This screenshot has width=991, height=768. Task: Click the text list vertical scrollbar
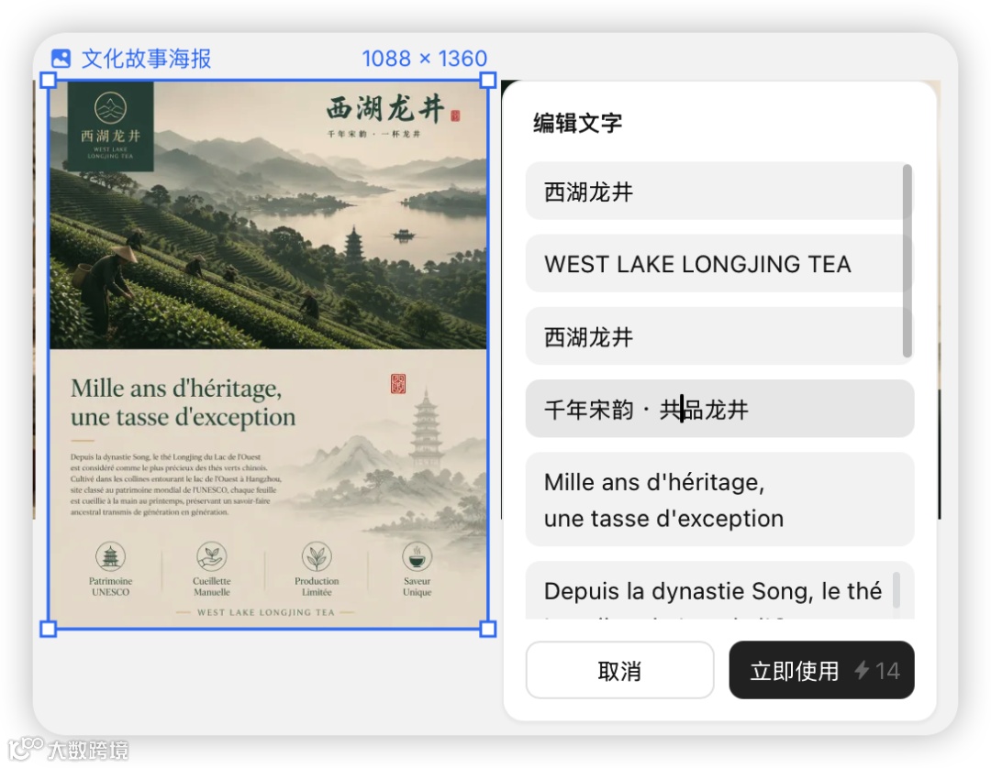click(x=907, y=260)
